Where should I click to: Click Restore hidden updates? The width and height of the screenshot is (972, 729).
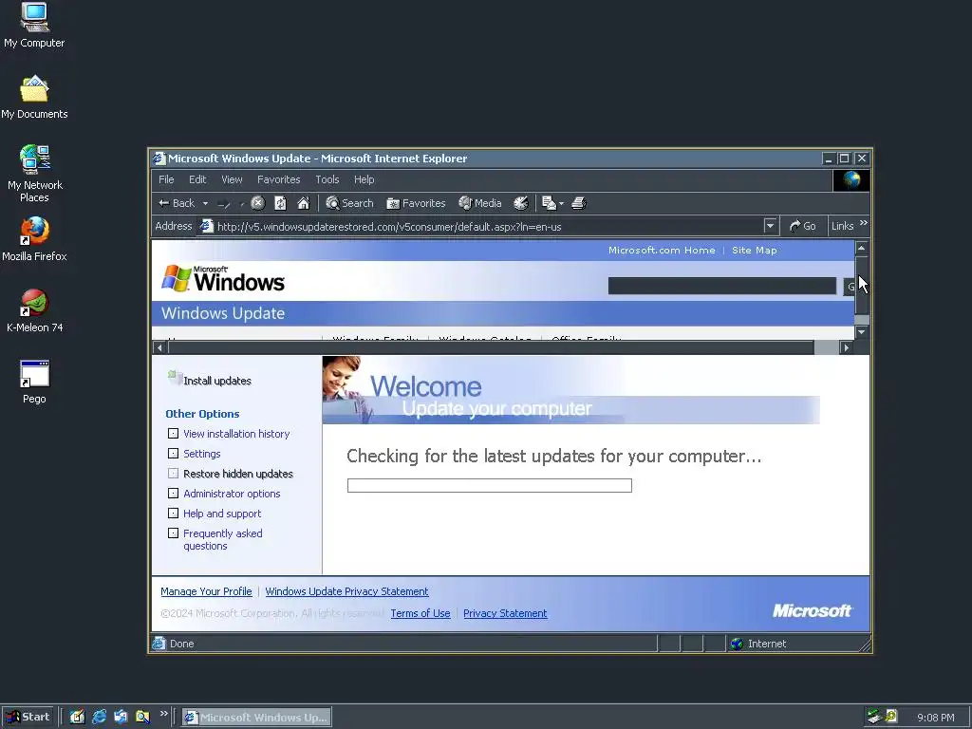pyautogui.click(x=238, y=474)
